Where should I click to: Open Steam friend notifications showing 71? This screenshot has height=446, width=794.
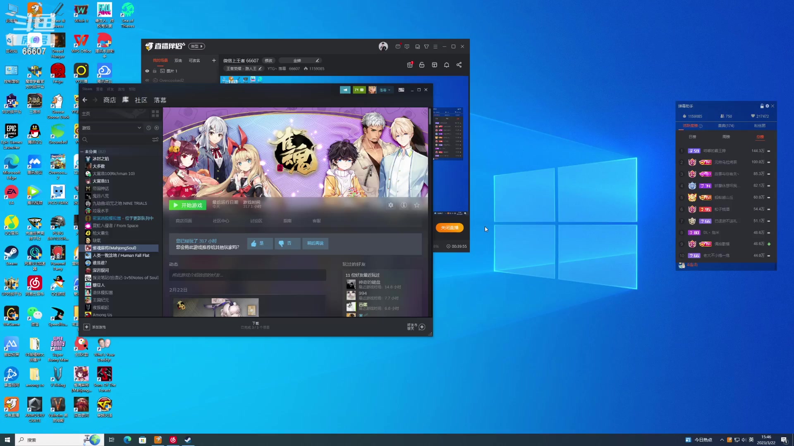coord(359,90)
